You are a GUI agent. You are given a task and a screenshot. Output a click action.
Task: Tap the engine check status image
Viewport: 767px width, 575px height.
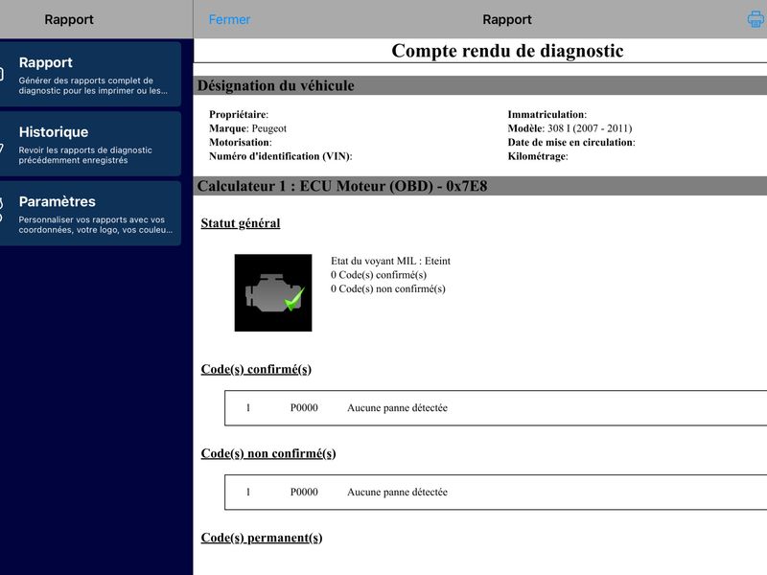tap(273, 293)
